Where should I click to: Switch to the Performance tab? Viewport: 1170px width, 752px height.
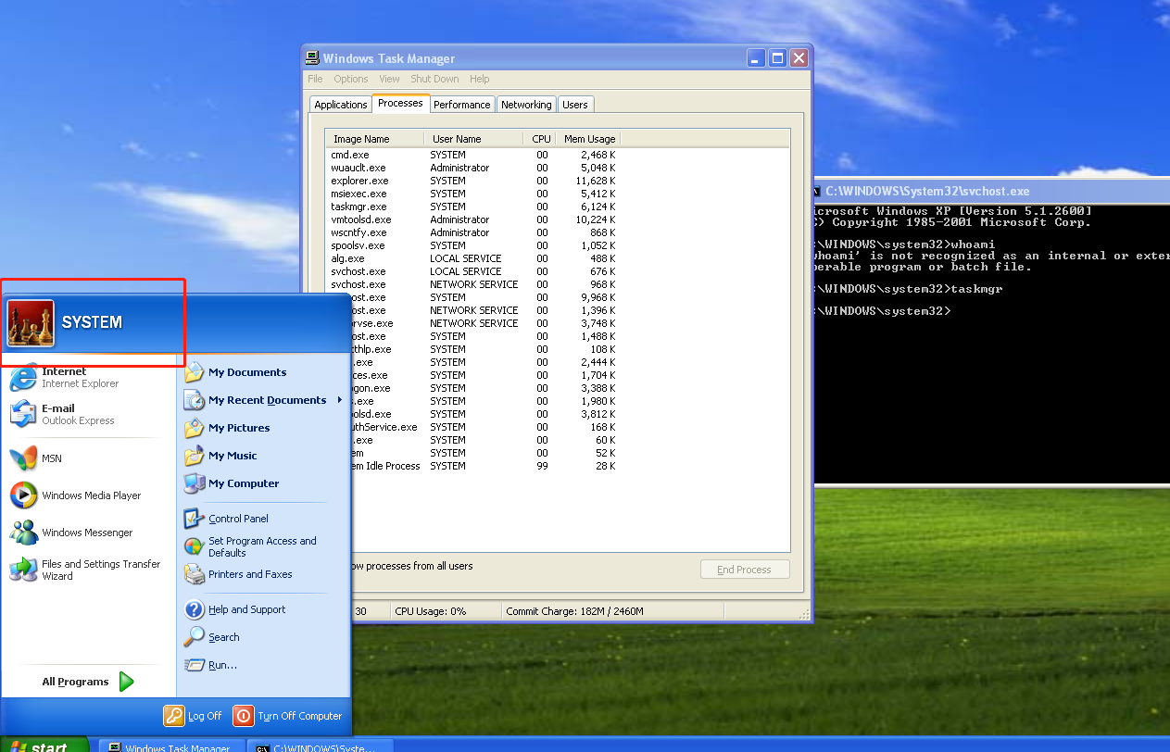461,105
